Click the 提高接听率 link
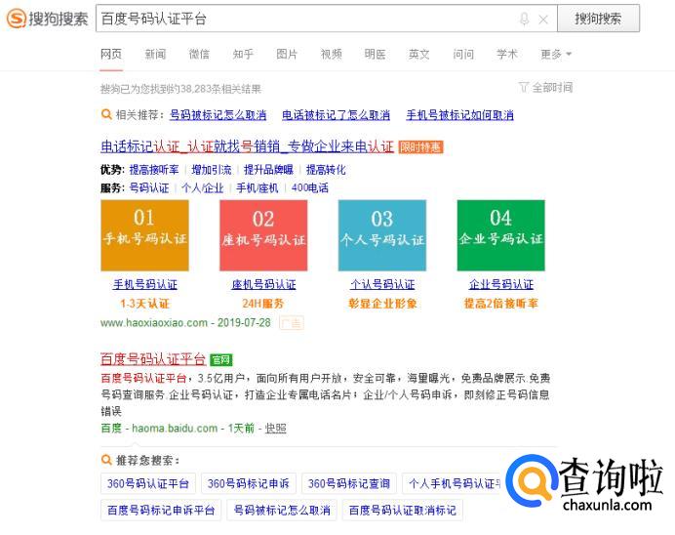675x535 pixels. (x=154, y=170)
